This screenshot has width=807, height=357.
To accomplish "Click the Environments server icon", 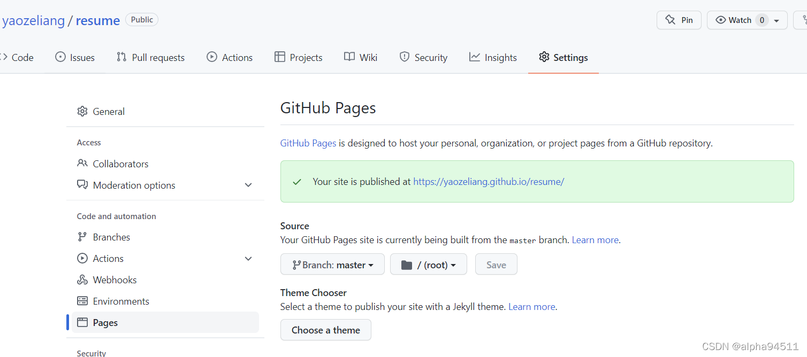I will coord(82,301).
